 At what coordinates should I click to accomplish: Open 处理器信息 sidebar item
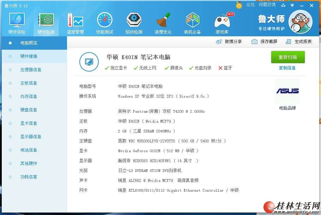(x=34, y=70)
